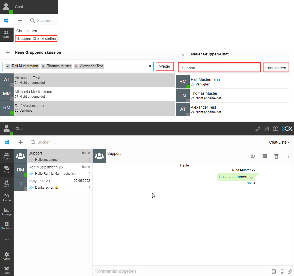This screenshot has height=276, width=294.
Task: Open the Konf. conference sidebar item
Action: click(7, 183)
